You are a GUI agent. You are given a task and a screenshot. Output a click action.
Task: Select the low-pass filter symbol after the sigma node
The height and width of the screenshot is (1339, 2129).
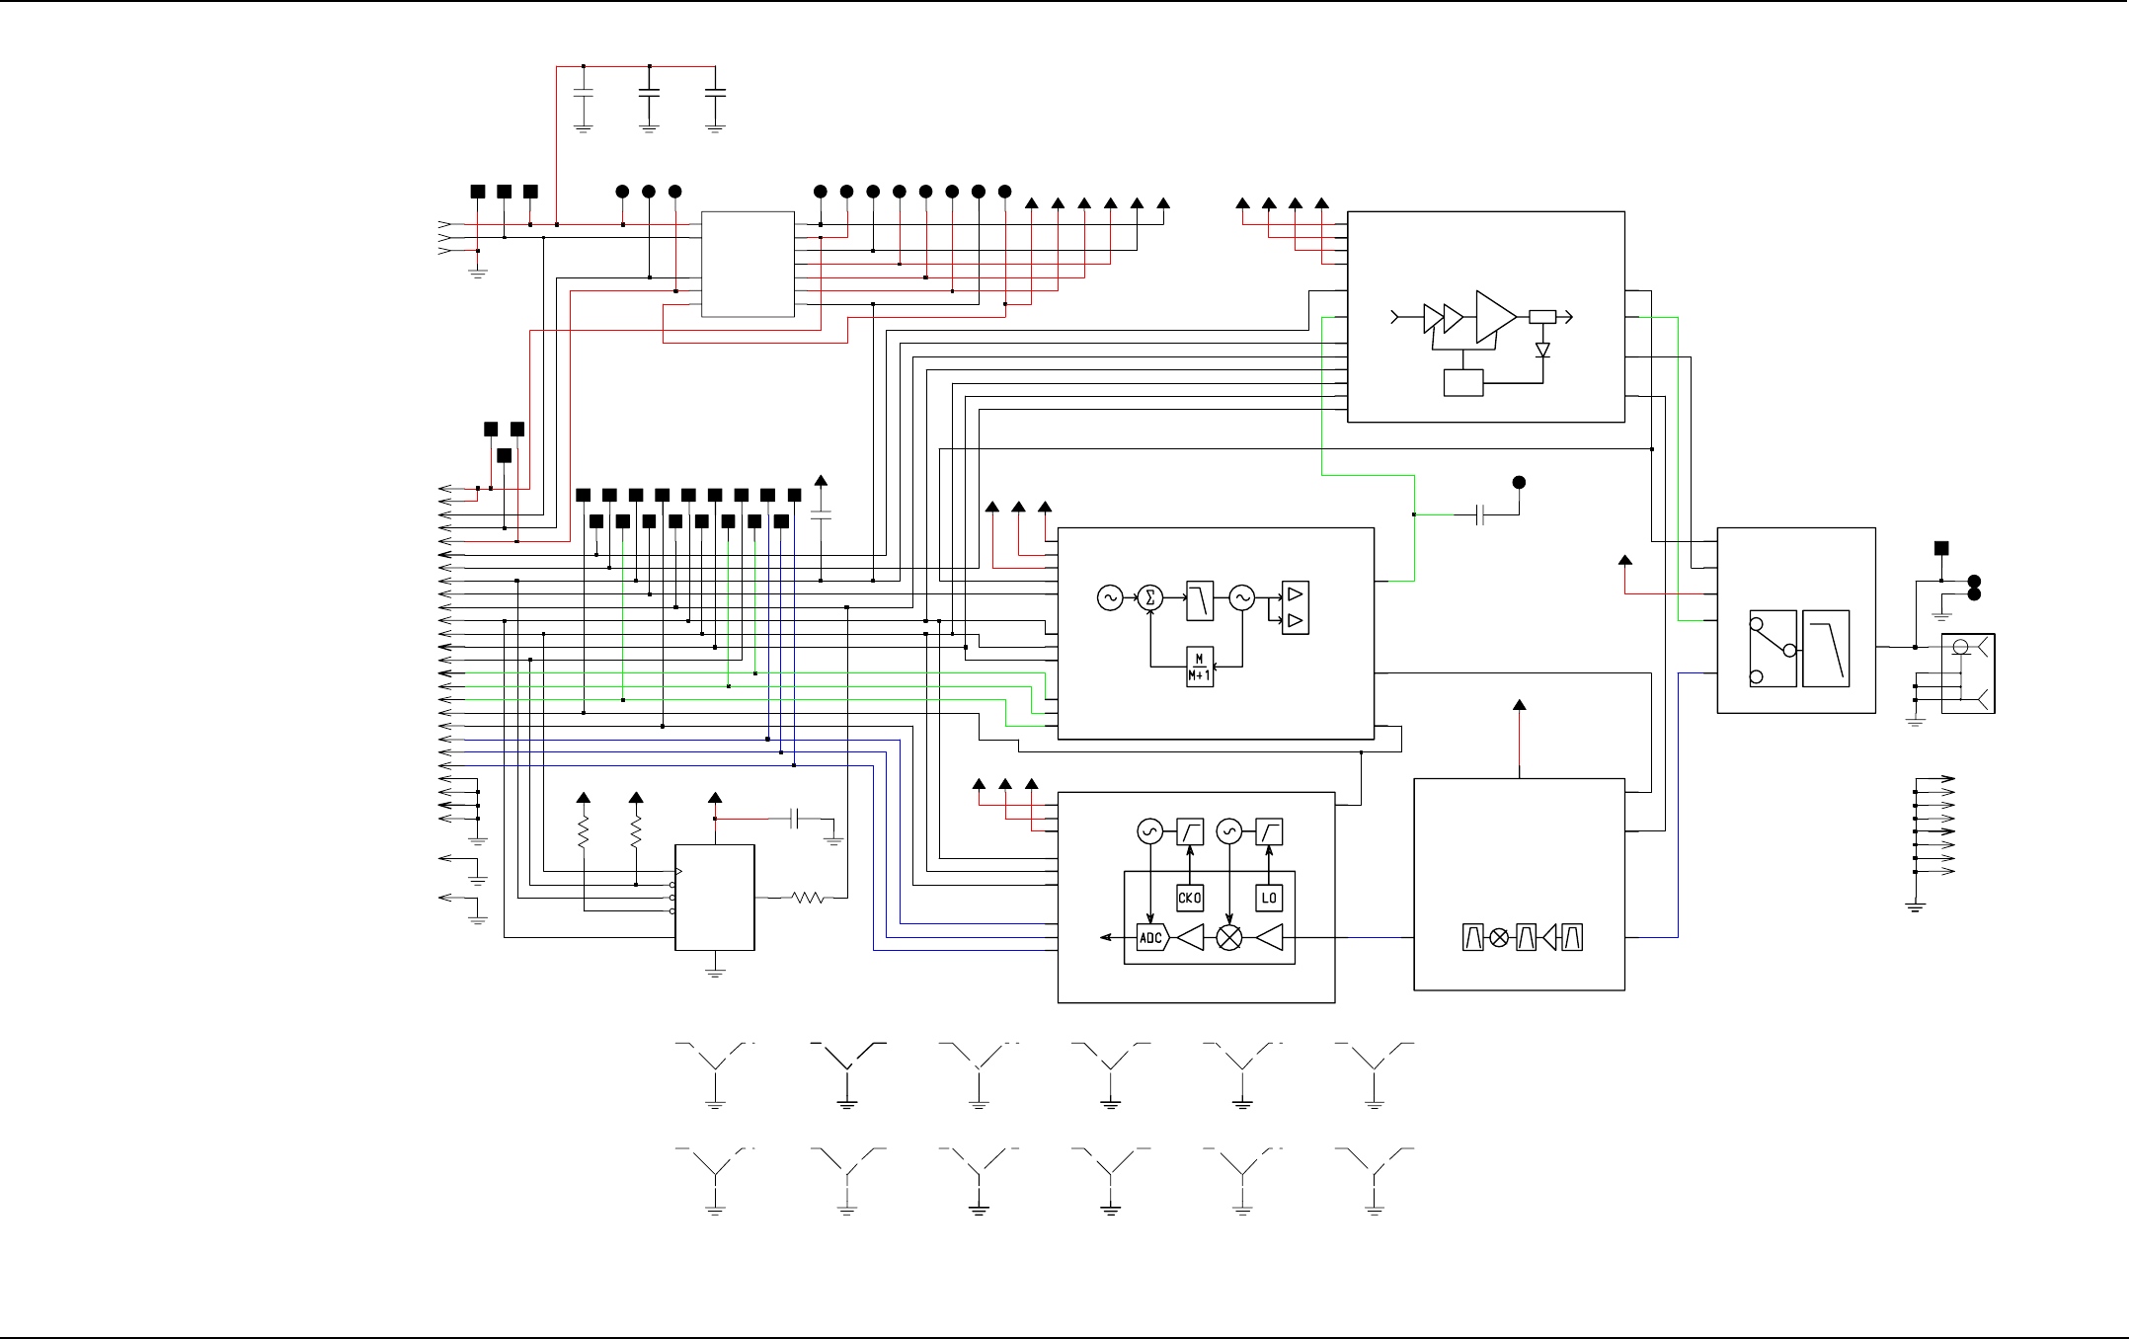tap(1200, 600)
